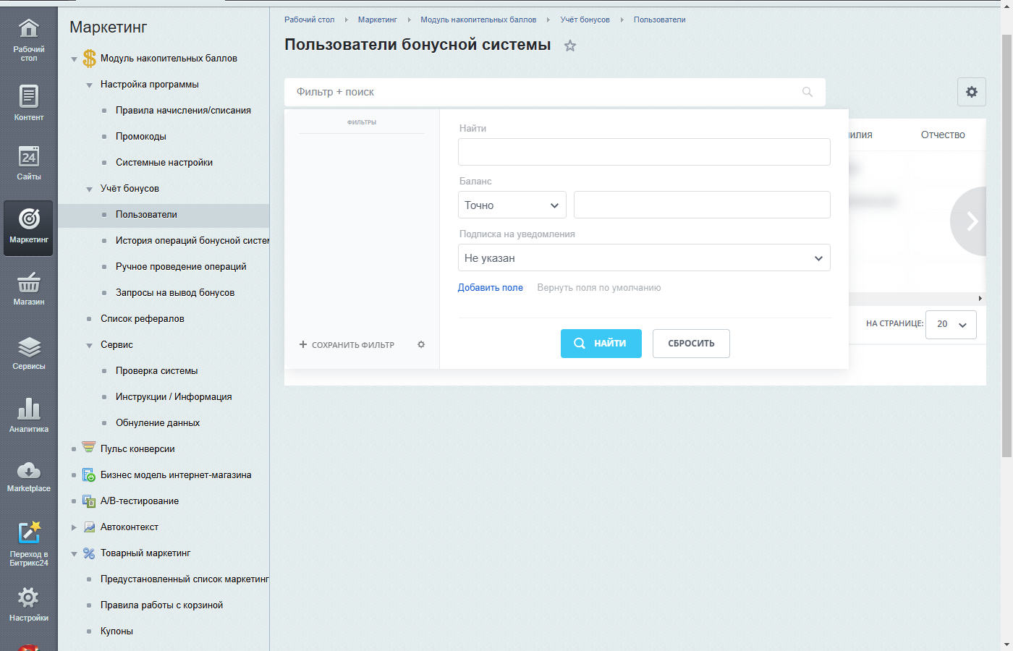Image resolution: width=1013 pixels, height=651 pixels.
Task: Collapse the Учёт бонусов node
Action: [89, 189]
